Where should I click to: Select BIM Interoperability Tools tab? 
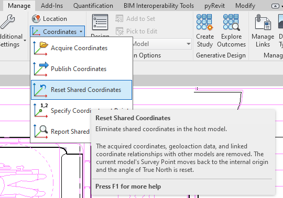pos(159,6)
